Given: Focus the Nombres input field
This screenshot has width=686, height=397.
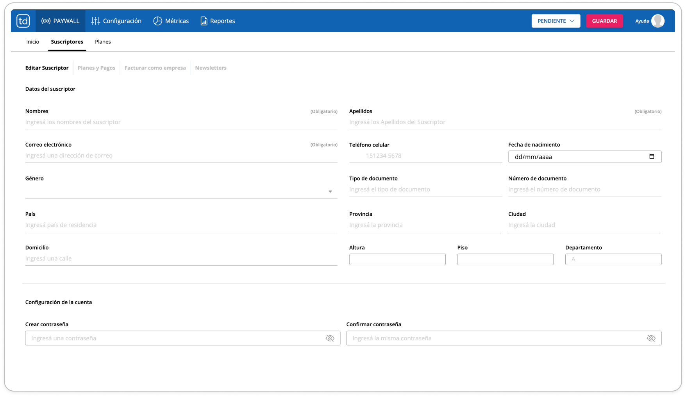Looking at the screenshot, I should [x=181, y=122].
